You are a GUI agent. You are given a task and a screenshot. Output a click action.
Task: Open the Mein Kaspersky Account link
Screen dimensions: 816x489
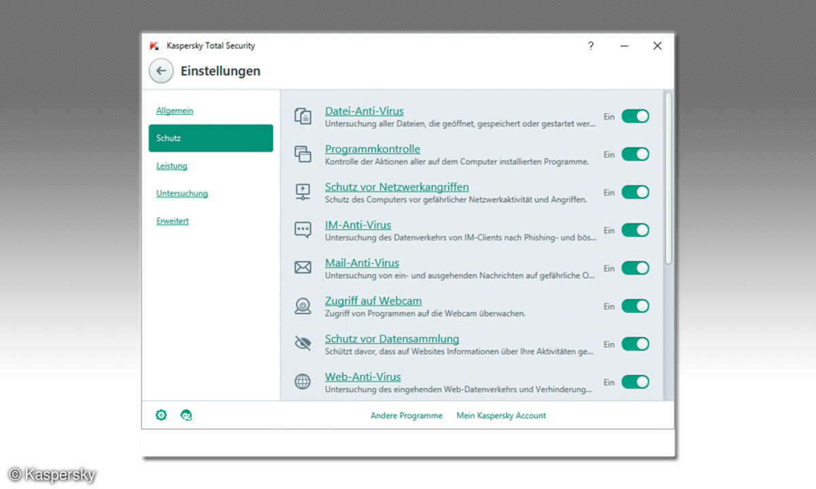[501, 416]
